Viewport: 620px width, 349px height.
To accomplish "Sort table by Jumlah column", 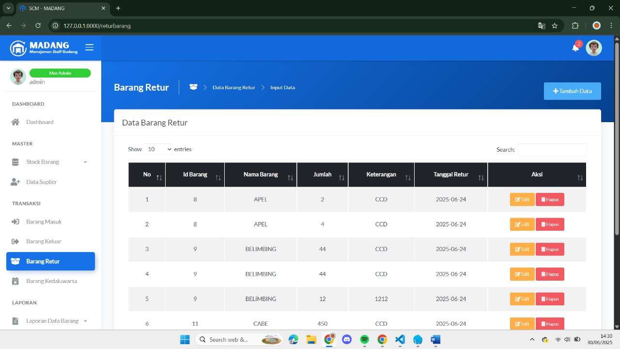I will pyautogui.click(x=322, y=174).
